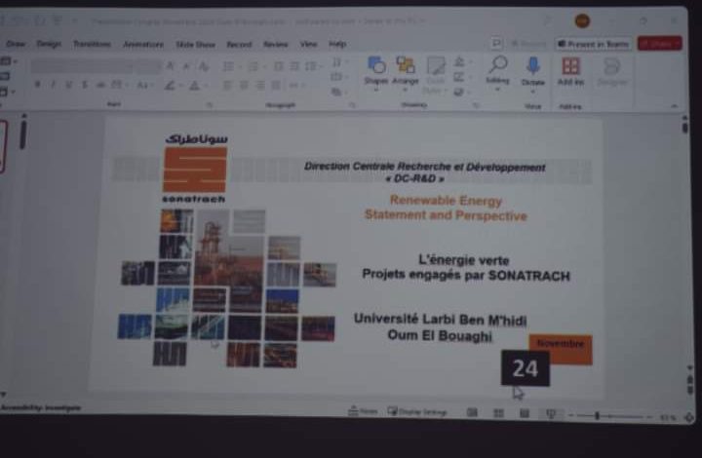
Task: Align text left in Paragraph group
Action: [x=228, y=85]
